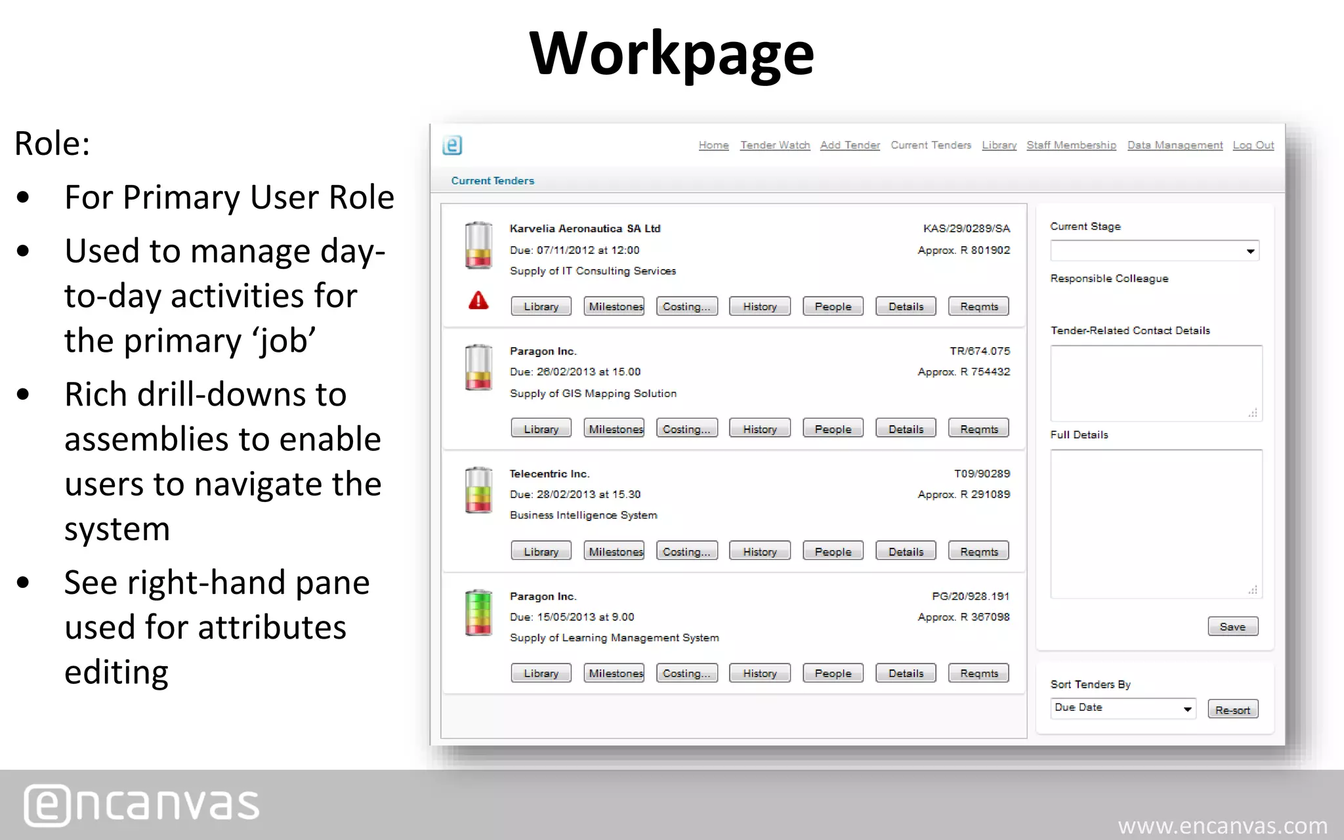This screenshot has height=840, width=1344.
Task: Open History for GIS Mapping Solution tender
Action: coord(760,429)
